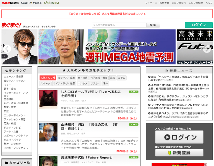Open ranking category グルメ・レシピ
Image resolution: width=214 pixels, height=166 pixels.
click(x=12, y=128)
